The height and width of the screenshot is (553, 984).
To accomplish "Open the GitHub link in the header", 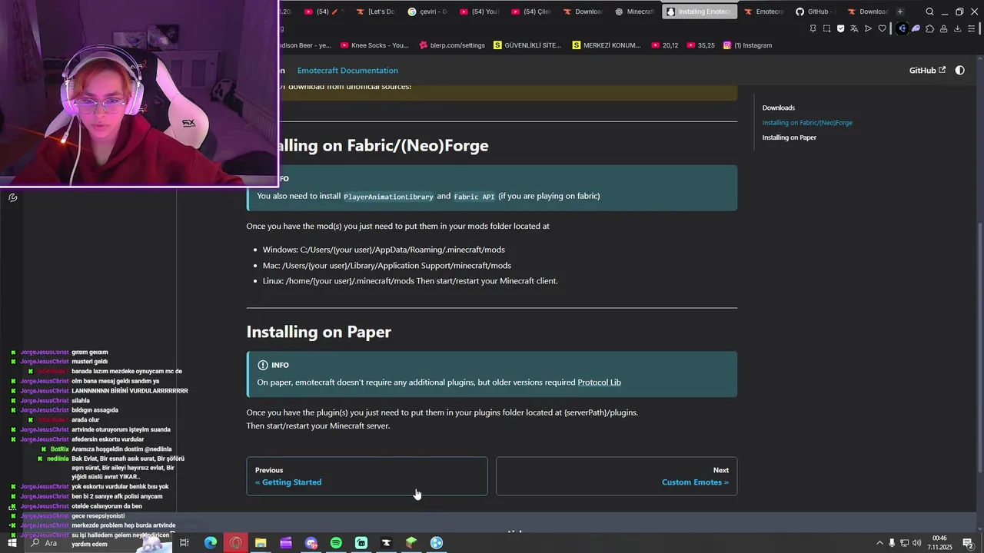I will click(927, 70).
